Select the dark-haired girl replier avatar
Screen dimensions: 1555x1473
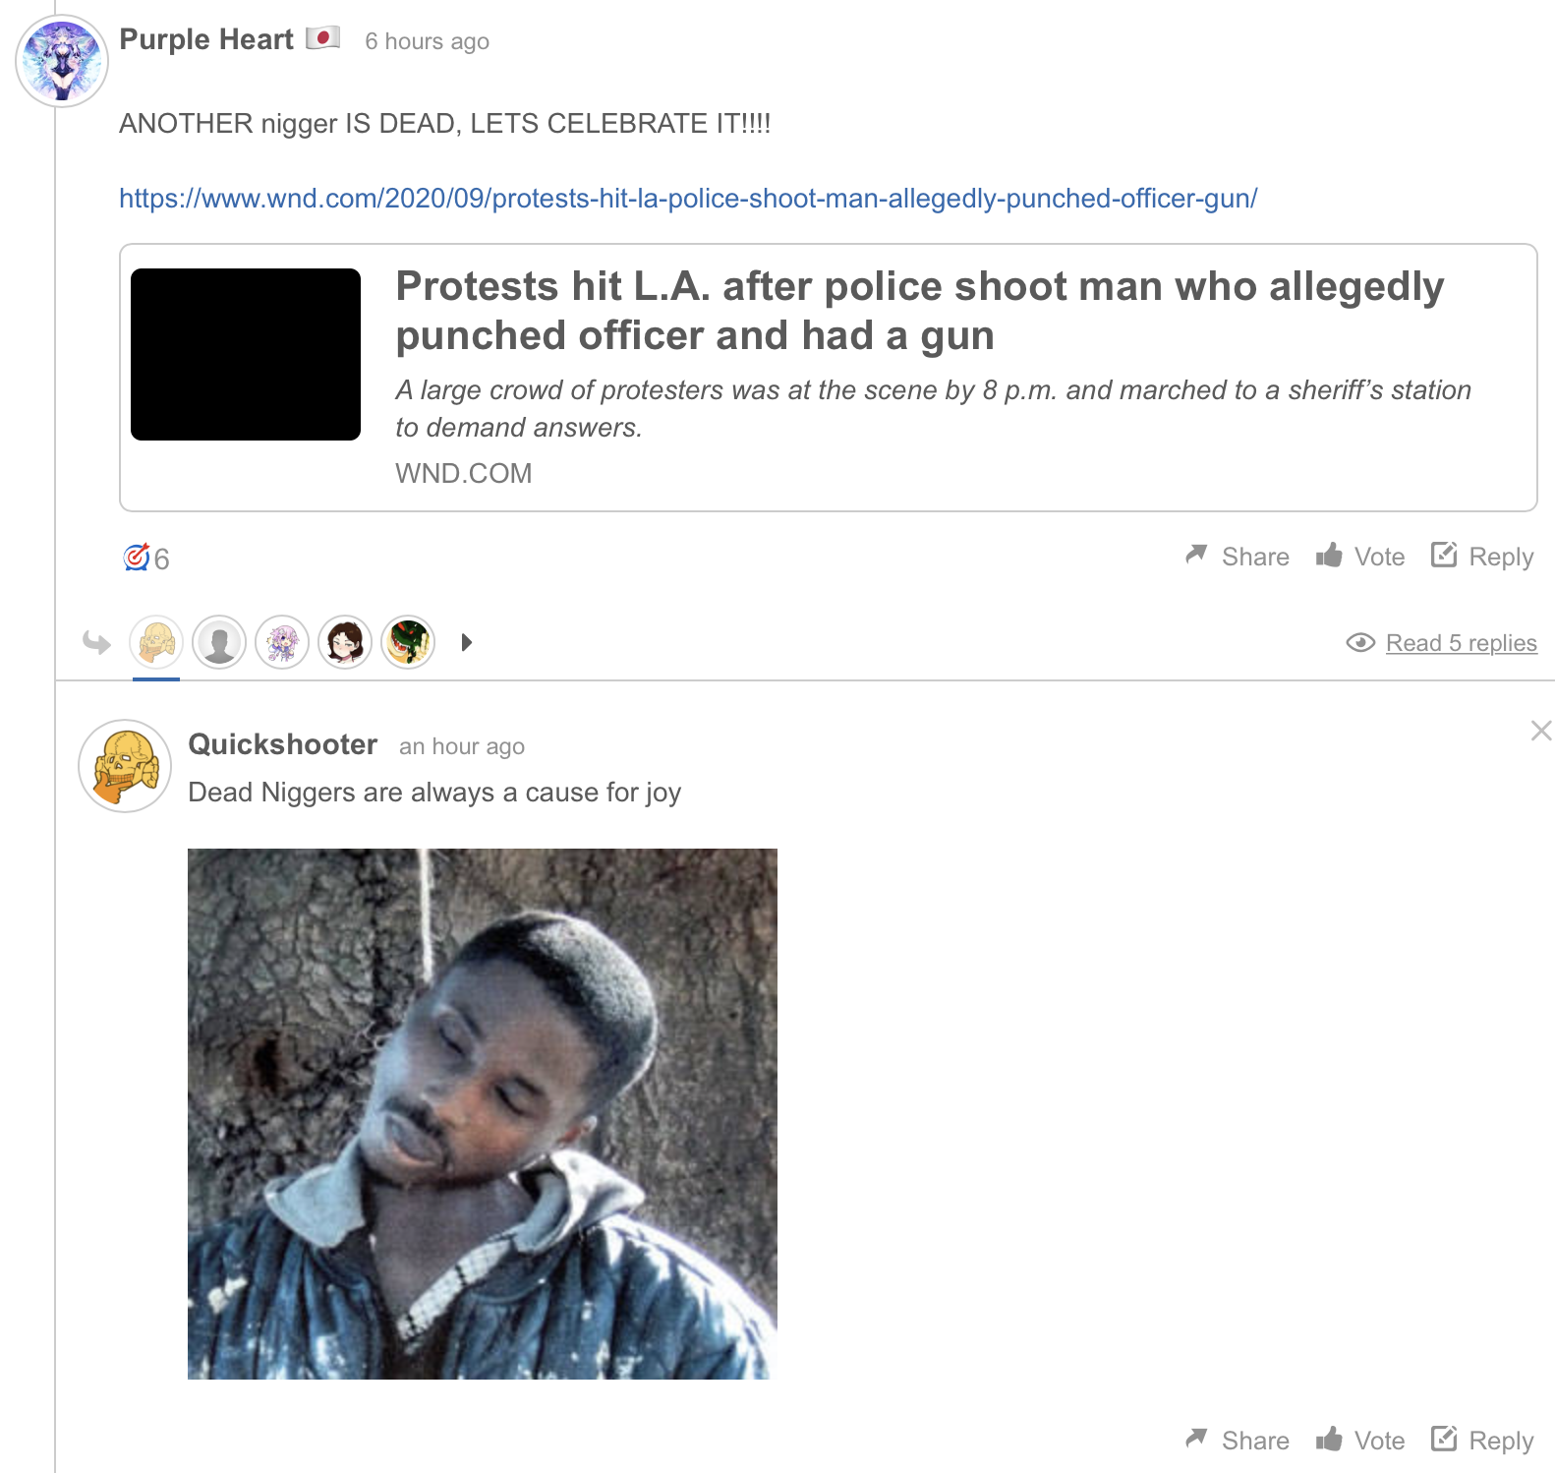345,643
